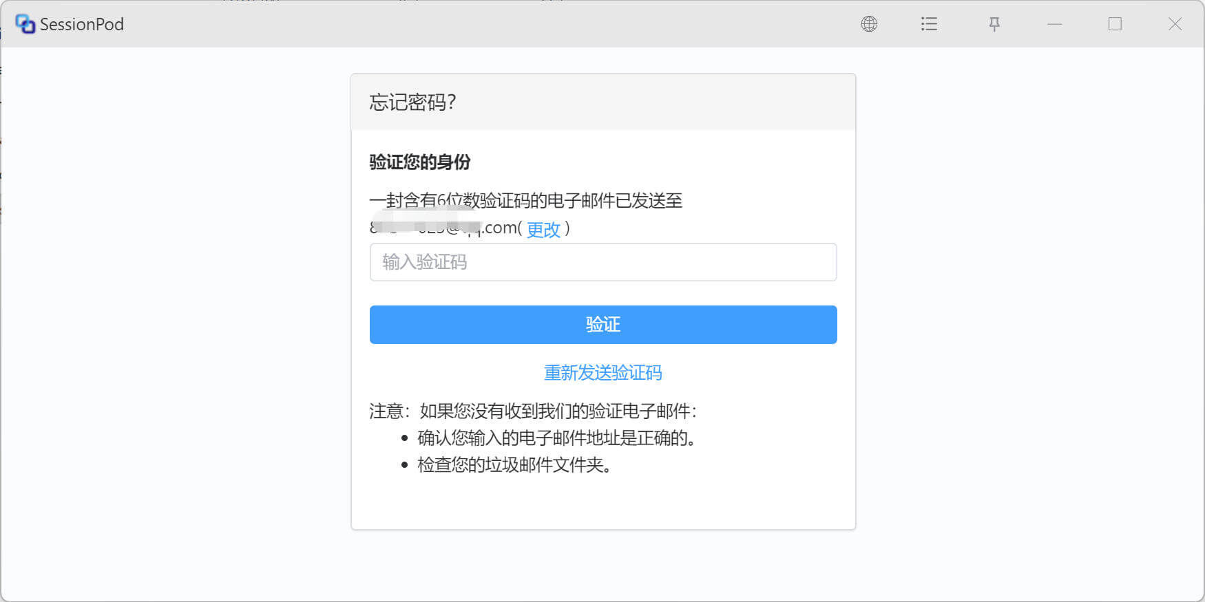The width and height of the screenshot is (1205, 602).
Task: Click the 忘记密码? heading text
Action: tap(412, 103)
